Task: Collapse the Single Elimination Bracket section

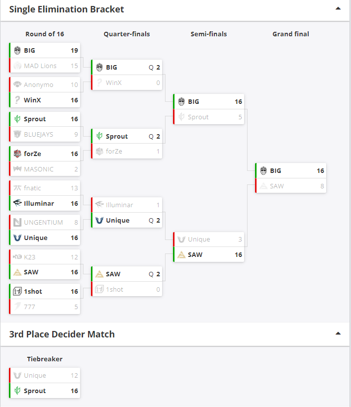Action: click(x=338, y=8)
